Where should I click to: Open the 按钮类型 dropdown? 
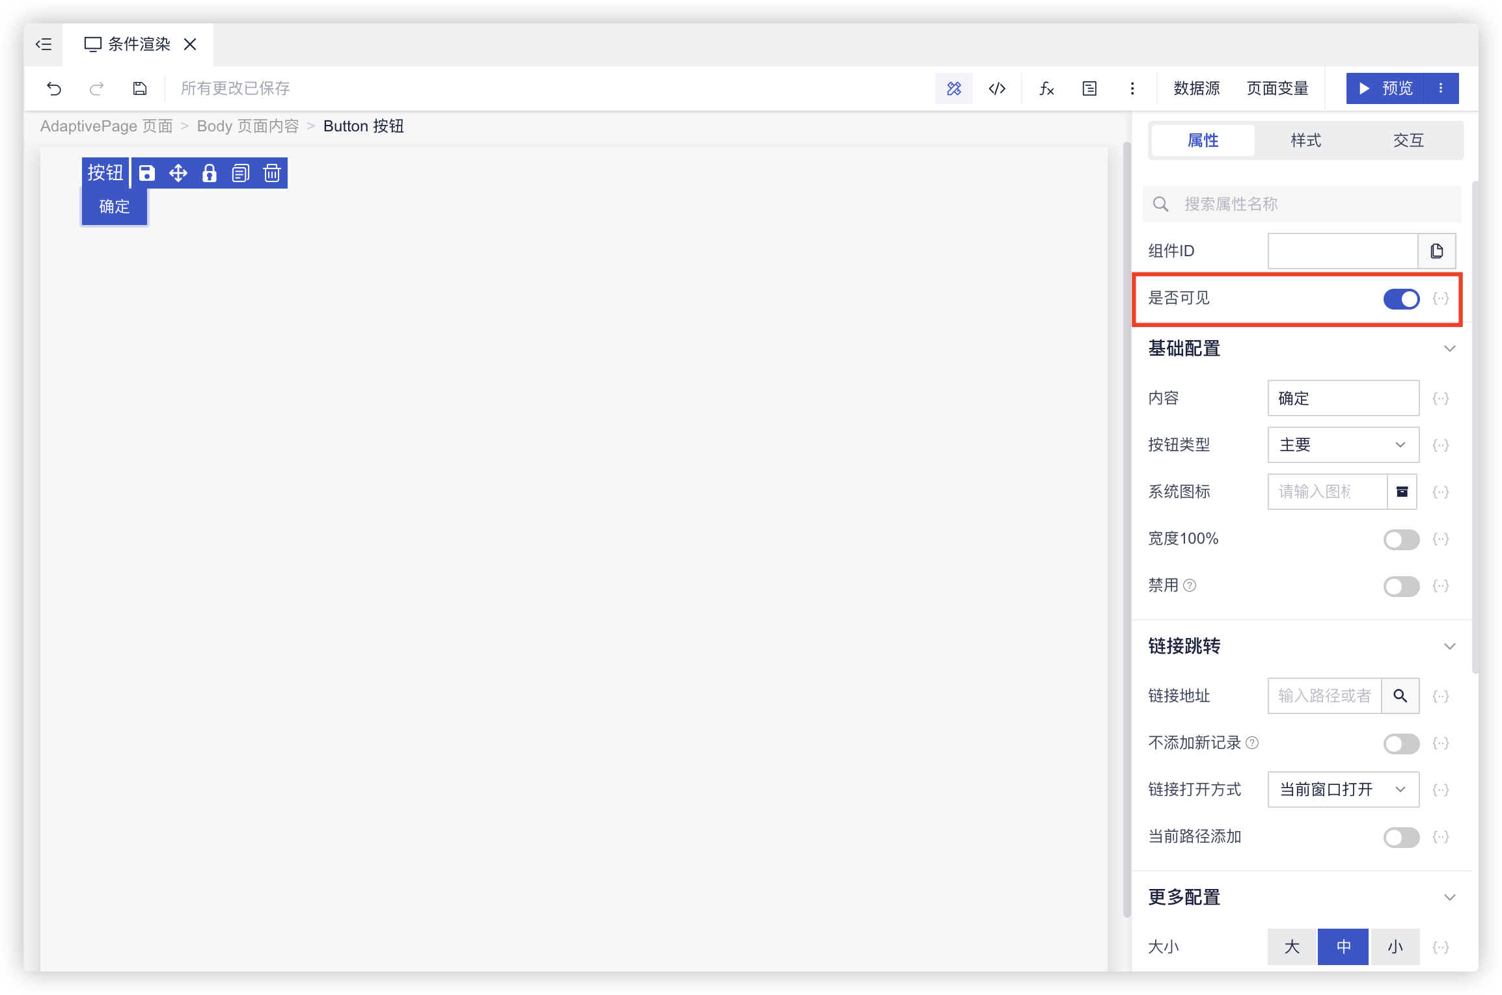click(1343, 445)
